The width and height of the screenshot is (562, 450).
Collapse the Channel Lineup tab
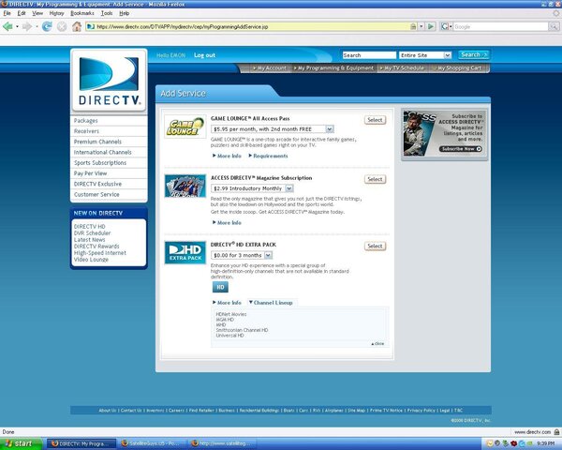click(x=271, y=303)
